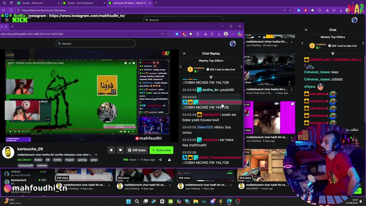The height and width of the screenshot is (206, 366).
Task: Open the kartoucha_09 channel name
Action: pyautogui.click(x=30, y=149)
